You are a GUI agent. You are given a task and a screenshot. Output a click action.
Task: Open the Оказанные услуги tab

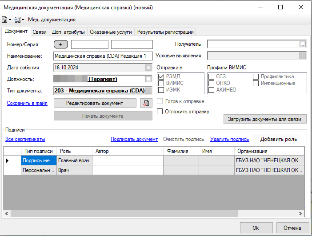coord(111,32)
